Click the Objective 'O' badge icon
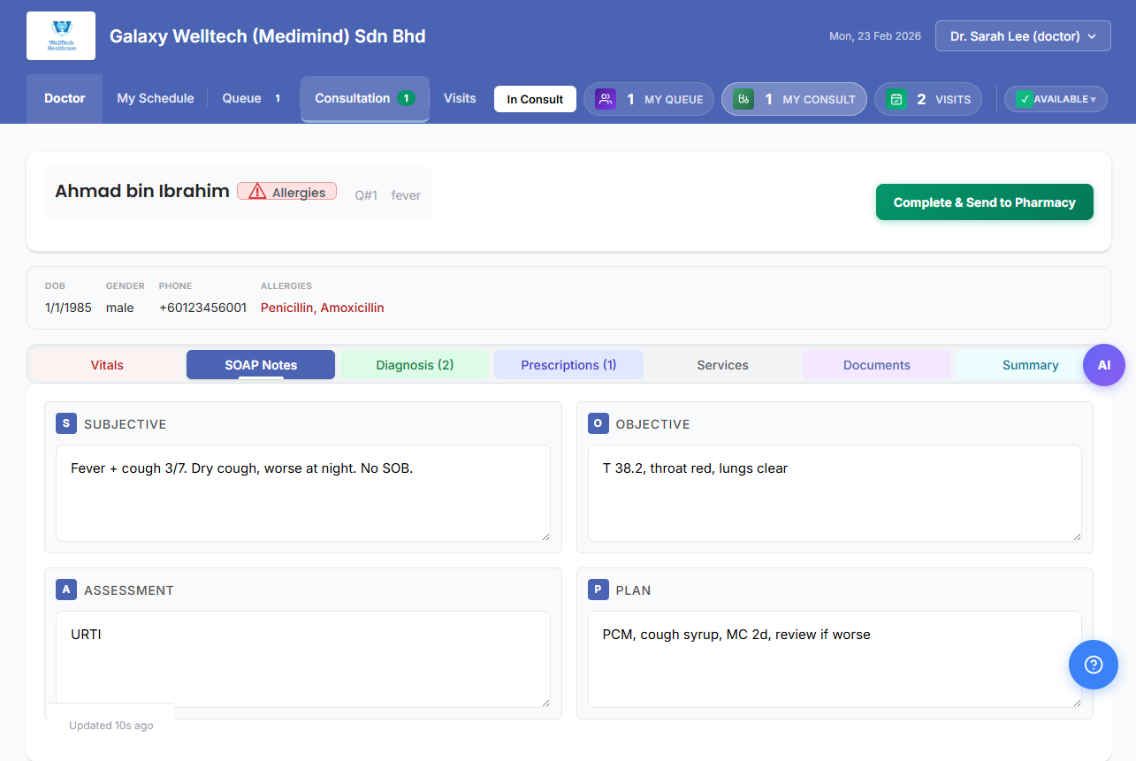This screenshot has width=1136, height=761. coord(597,423)
